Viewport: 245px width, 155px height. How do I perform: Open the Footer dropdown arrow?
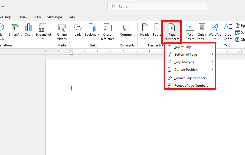pos(157,39)
